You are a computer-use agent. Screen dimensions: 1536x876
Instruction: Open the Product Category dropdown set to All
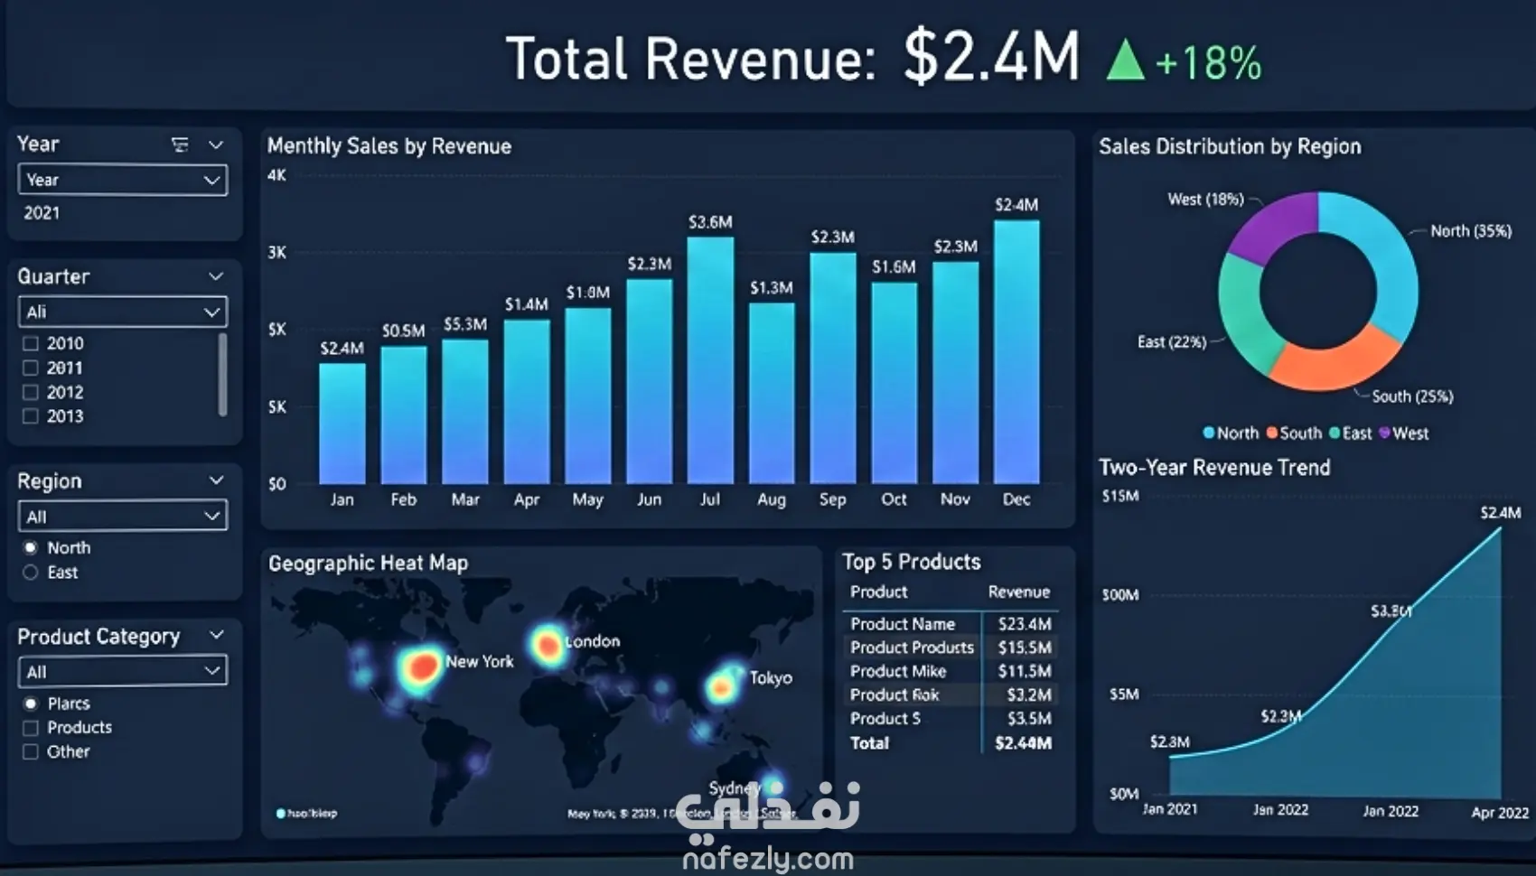[122, 671]
